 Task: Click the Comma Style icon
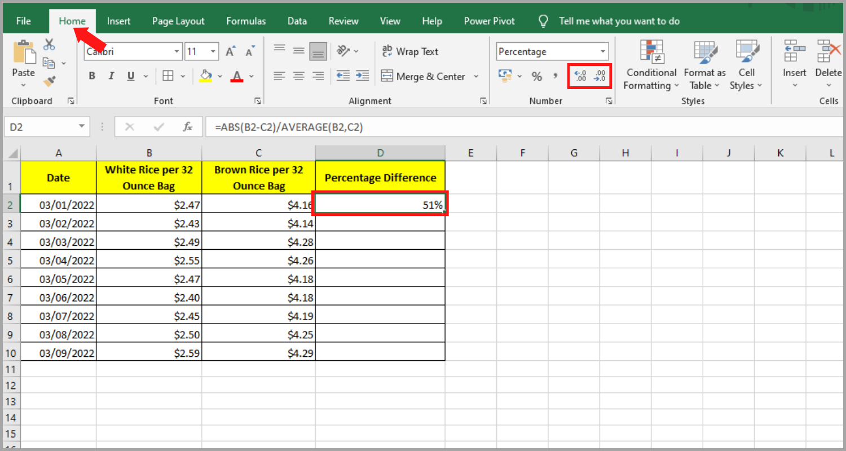pyautogui.click(x=555, y=76)
